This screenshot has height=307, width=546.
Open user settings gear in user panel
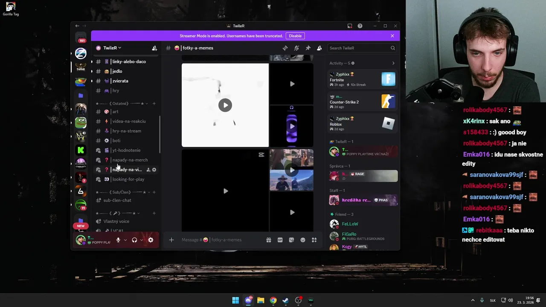click(x=151, y=240)
